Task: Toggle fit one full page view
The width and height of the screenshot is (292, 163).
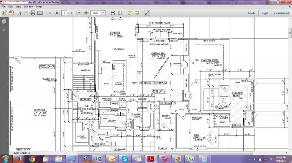Action: (120, 13)
